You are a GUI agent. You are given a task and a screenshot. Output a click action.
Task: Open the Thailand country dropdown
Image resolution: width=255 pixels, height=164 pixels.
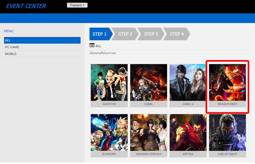click(x=77, y=5)
